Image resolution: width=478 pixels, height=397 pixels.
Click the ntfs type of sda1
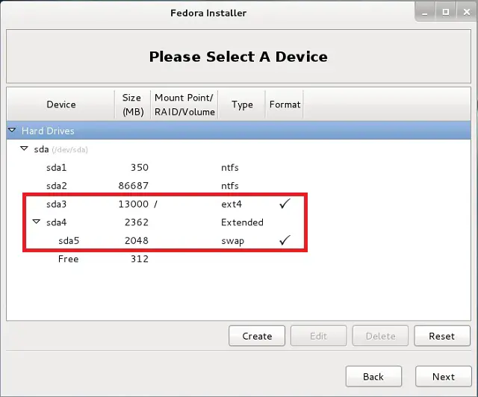click(230, 167)
